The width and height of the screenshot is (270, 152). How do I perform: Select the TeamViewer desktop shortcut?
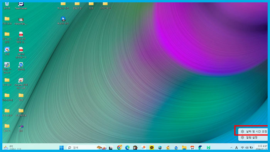point(21,6)
